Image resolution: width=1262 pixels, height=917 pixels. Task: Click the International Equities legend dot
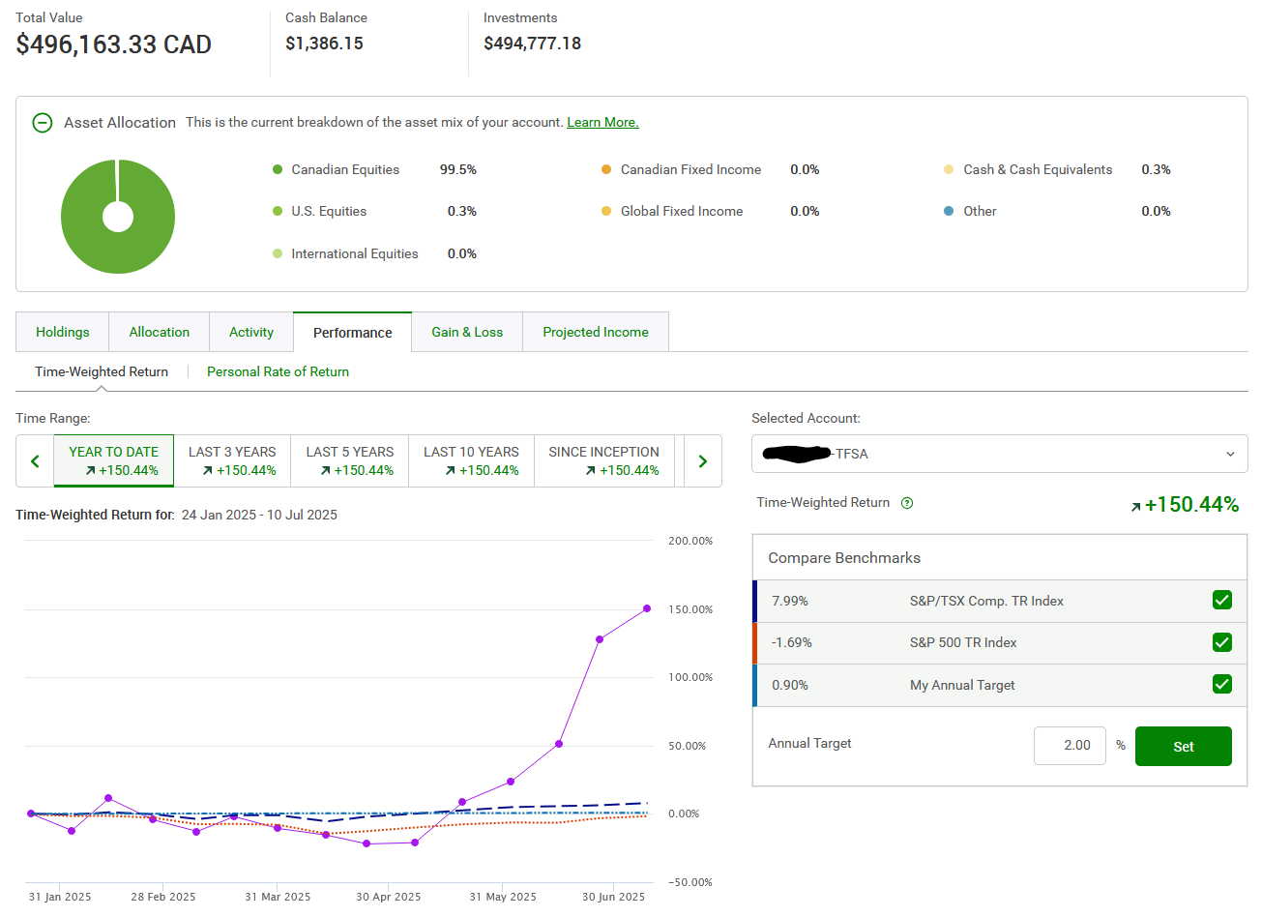278,253
